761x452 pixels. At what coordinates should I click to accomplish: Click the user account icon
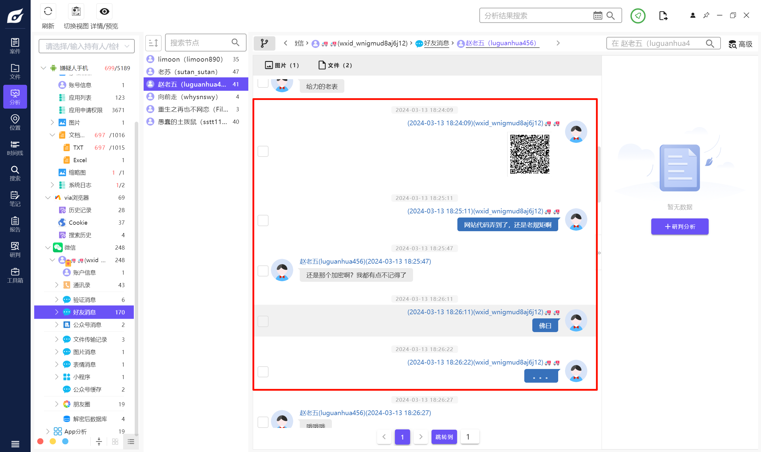[693, 15]
